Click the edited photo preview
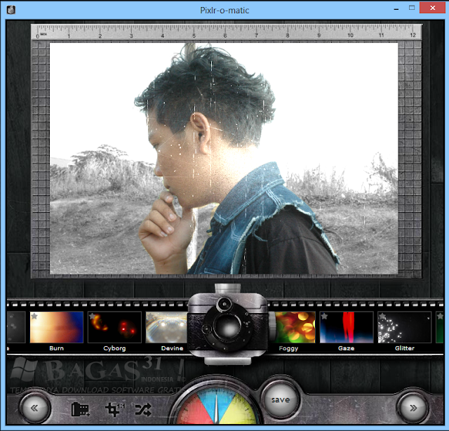This screenshot has height=431, width=449. click(224, 158)
